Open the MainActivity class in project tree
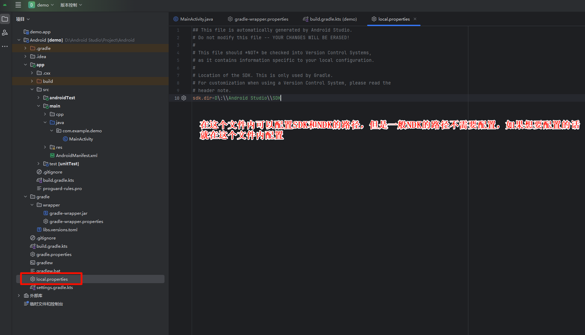The width and height of the screenshot is (585, 335). [81, 139]
